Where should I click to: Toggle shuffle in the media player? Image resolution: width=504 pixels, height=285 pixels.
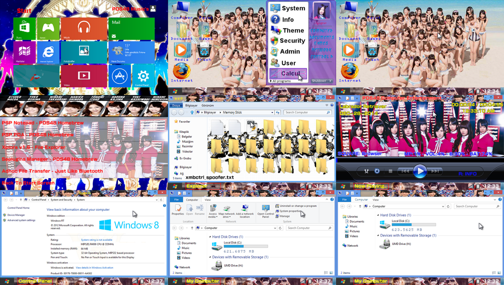(x=366, y=171)
